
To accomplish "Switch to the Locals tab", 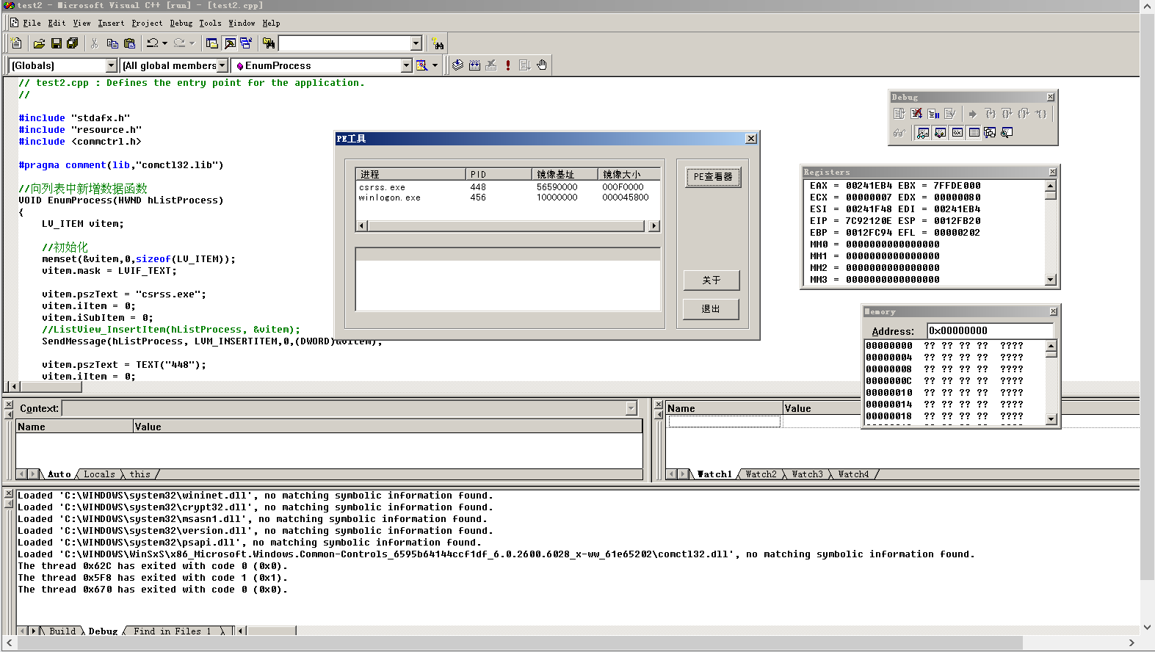I will click(99, 474).
